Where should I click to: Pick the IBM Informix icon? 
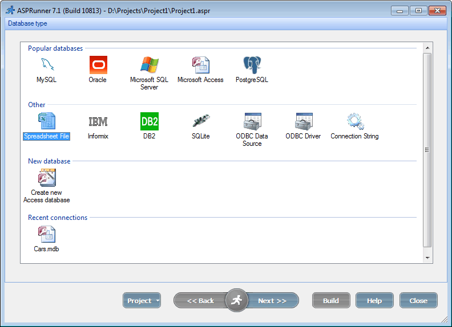pyautogui.click(x=98, y=121)
